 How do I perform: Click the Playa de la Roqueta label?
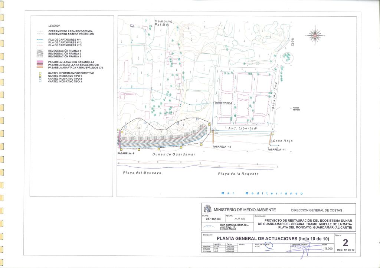(x=238, y=174)
